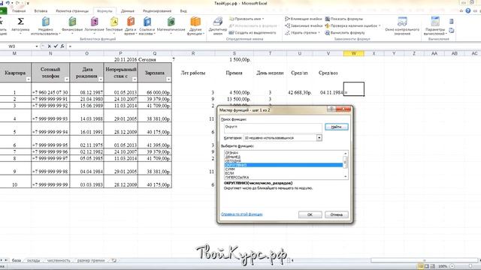Open Параметры вычислений
This screenshot has width=481, height=270.
tap(435, 25)
